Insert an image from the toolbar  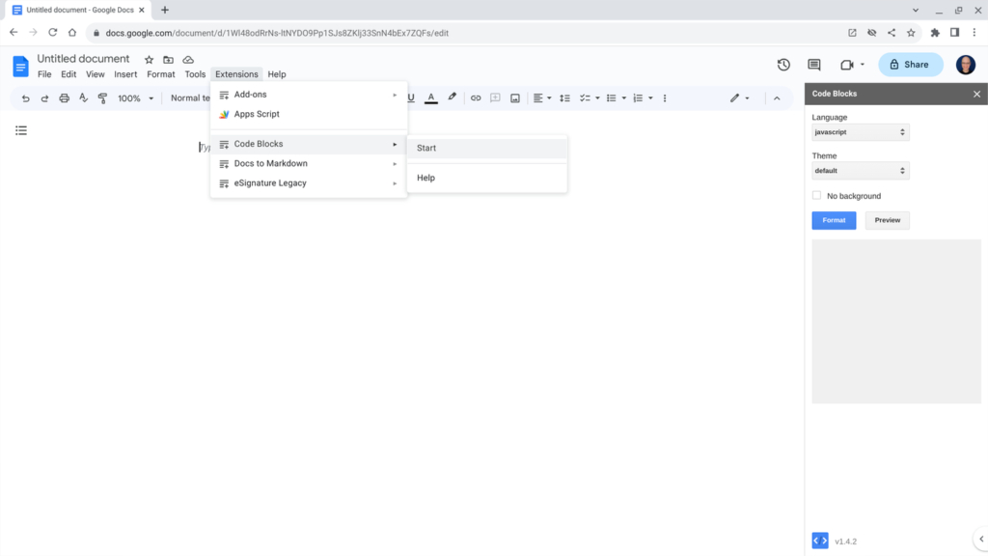(514, 97)
